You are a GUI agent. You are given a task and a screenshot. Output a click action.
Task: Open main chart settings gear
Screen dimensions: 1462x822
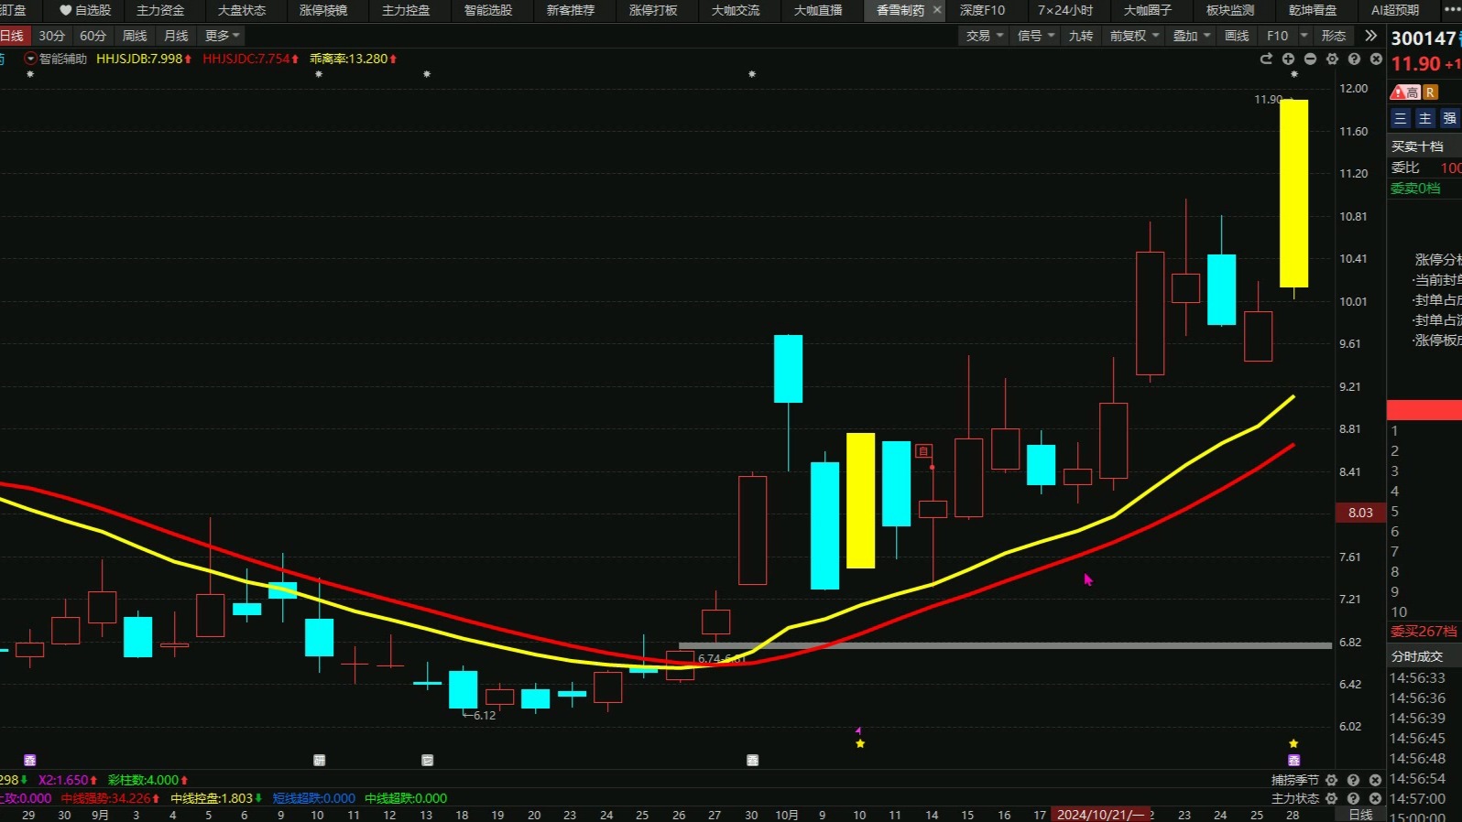[x=1332, y=59]
